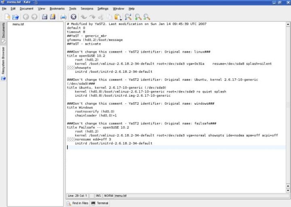291x207 pixels.
Task: Select menu.lst in the Documents list
Action: 18,24
